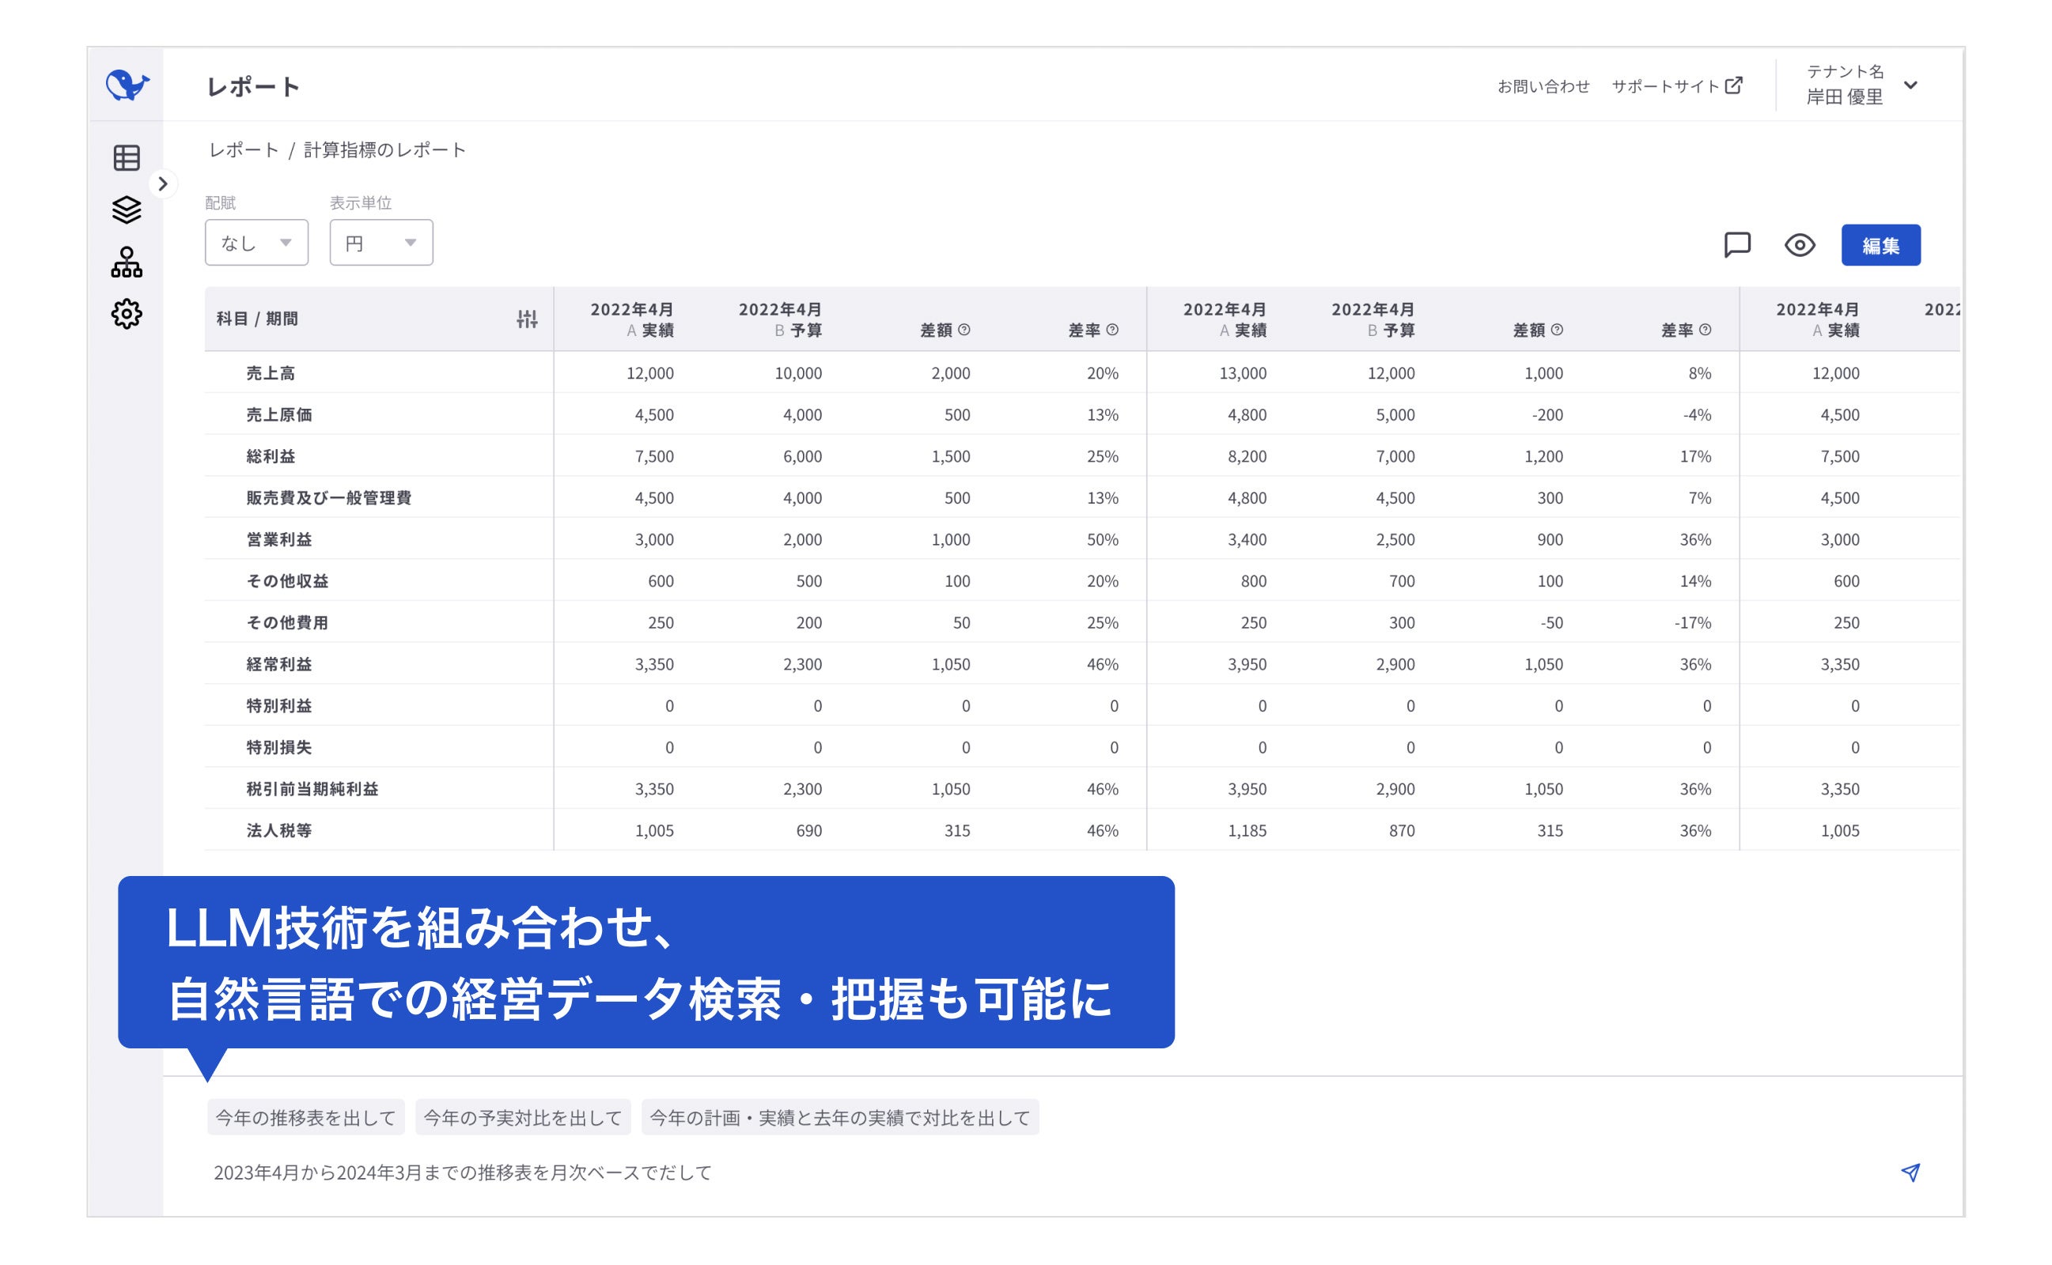Open the 配賦 dropdown showing なし
Screen dimensions: 2052x1265
pyautogui.click(x=256, y=243)
